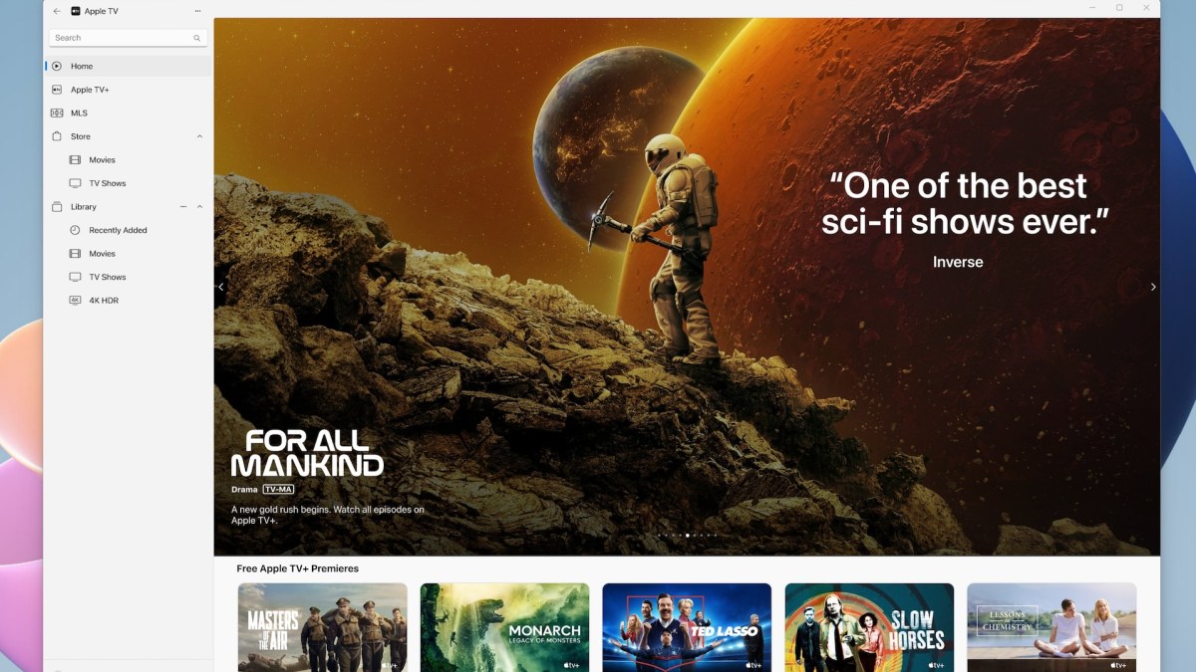Click film strip icon for Store Movies
Screen dimensions: 1196x672
point(75,159)
